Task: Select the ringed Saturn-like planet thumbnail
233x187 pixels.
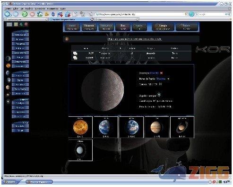Action: (182, 127)
